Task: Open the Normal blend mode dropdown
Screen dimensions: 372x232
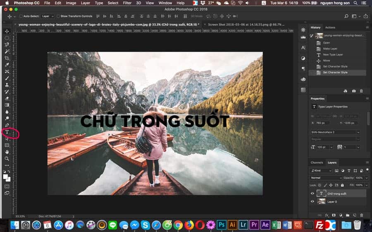Action: pyautogui.click(x=327, y=178)
